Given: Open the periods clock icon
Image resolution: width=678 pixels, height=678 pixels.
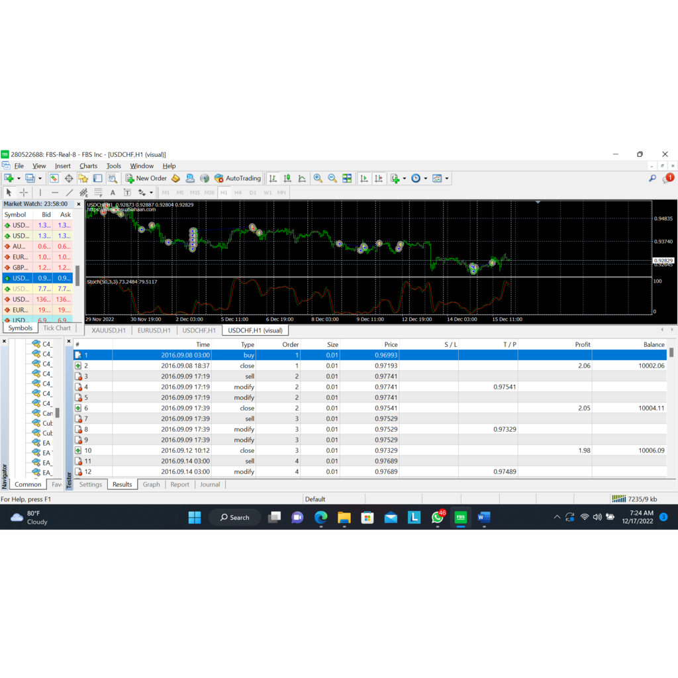Looking at the screenshot, I should coord(416,178).
